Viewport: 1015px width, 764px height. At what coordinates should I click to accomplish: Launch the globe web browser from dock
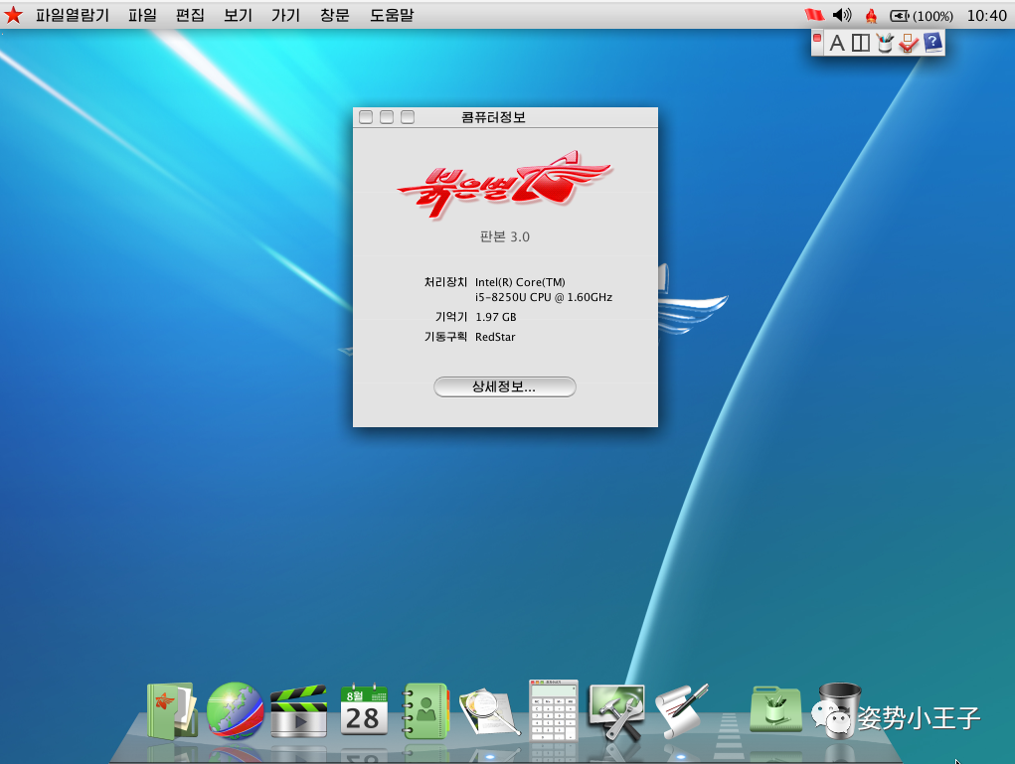tap(235, 710)
